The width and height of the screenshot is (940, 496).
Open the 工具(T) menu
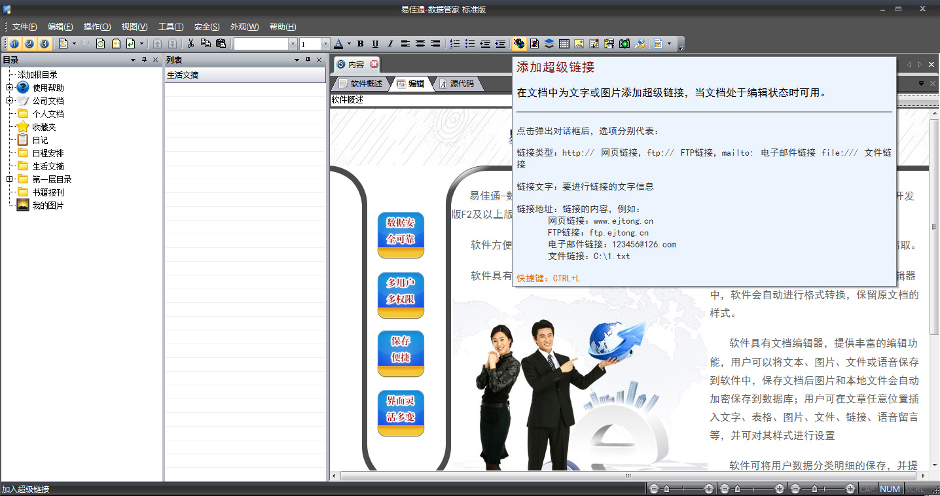point(170,27)
